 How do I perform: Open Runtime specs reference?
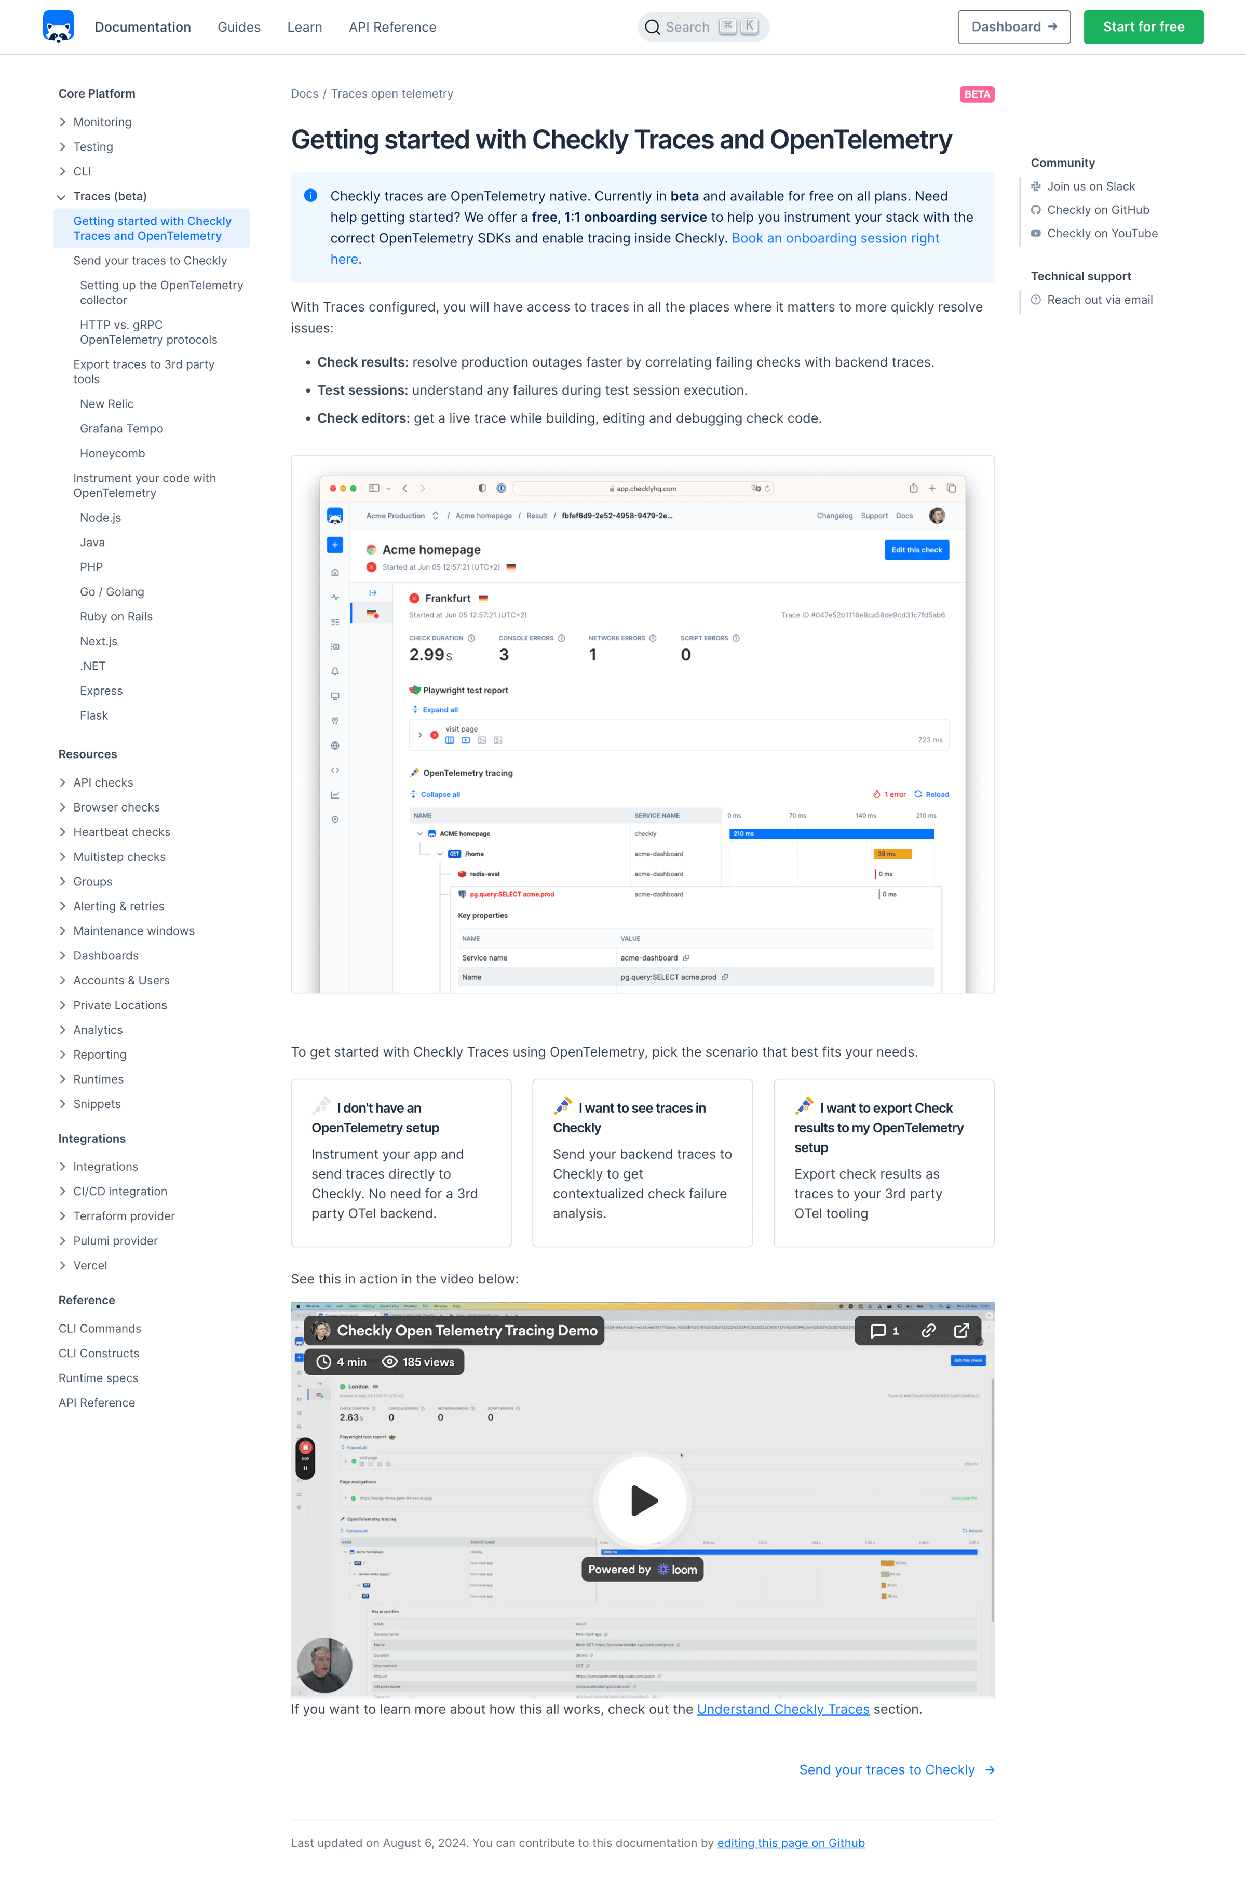click(98, 1377)
